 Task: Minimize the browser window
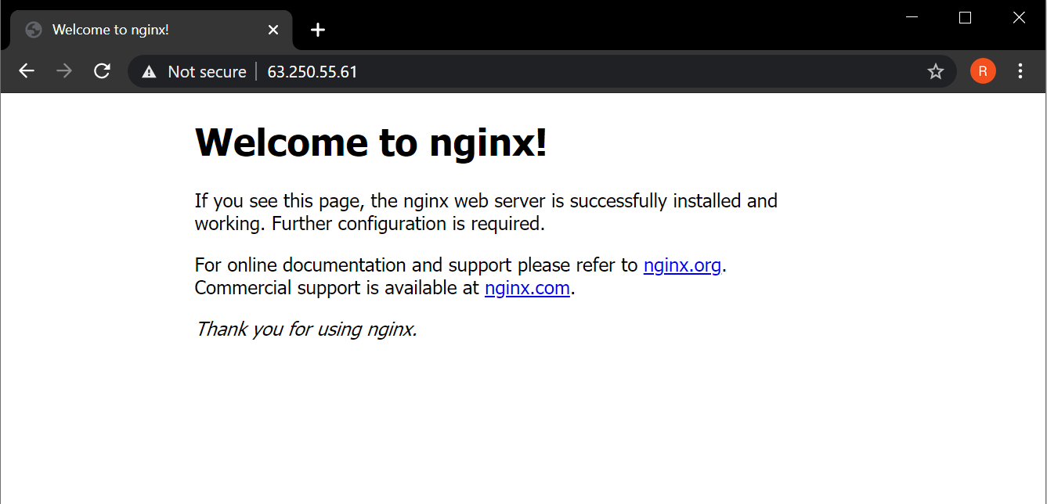pos(912,17)
